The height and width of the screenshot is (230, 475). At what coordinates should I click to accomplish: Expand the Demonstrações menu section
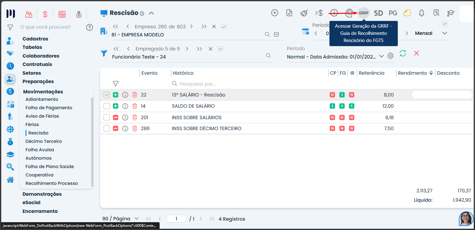tap(42, 194)
